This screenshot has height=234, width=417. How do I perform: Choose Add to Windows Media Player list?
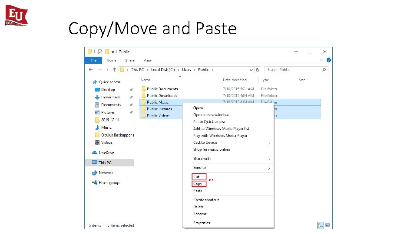click(221, 128)
